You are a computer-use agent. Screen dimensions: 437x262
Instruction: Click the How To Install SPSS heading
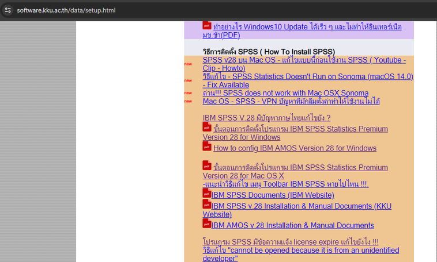(269, 52)
